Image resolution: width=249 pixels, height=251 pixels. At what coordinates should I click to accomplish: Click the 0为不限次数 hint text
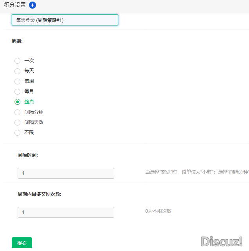[x=158, y=211]
